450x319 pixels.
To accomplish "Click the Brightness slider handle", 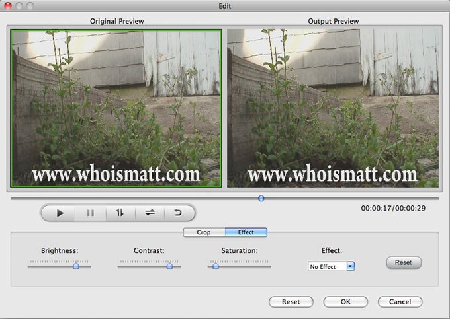I will [x=75, y=266].
